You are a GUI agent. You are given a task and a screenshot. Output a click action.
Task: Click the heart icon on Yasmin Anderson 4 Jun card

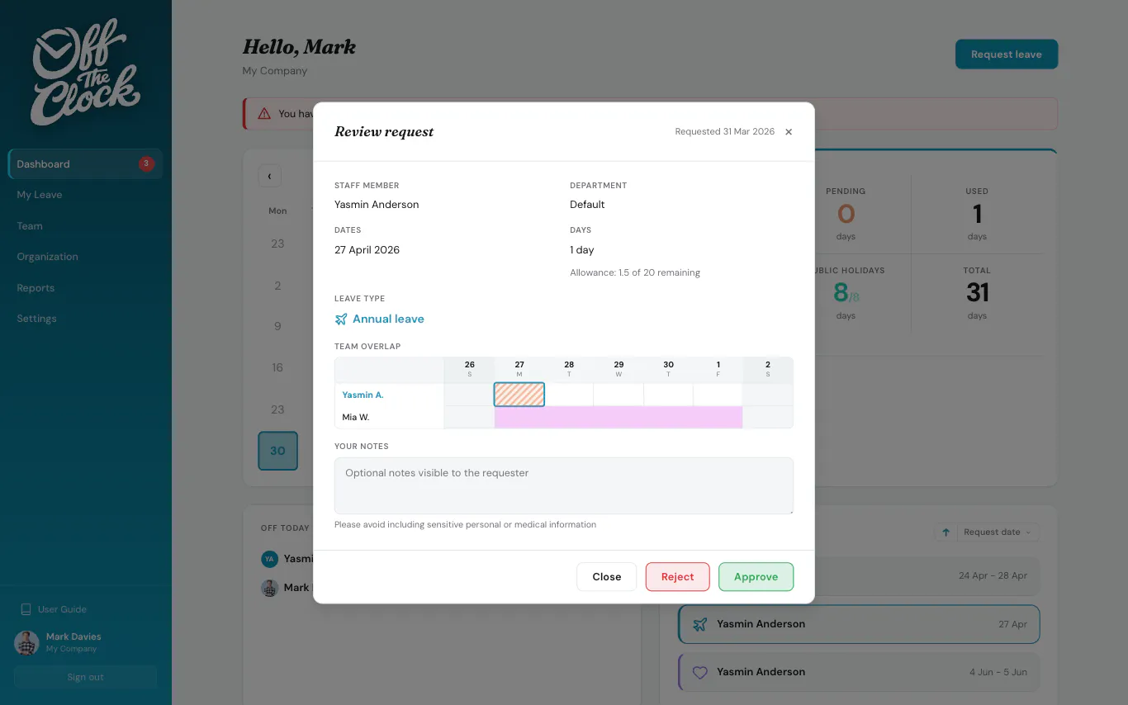pos(700,672)
